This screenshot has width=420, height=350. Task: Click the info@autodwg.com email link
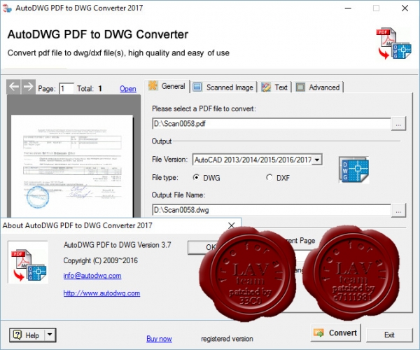tap(92, 276)
